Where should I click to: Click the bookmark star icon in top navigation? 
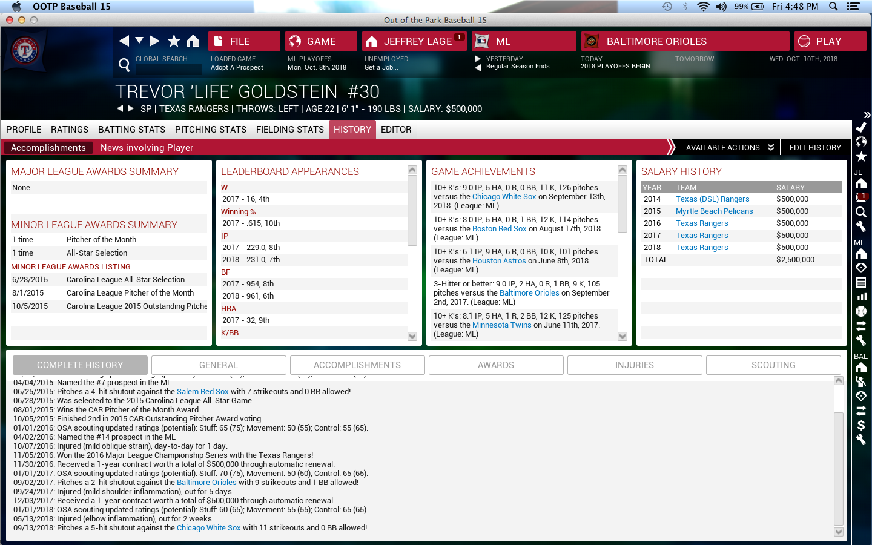tap(174, 41)
